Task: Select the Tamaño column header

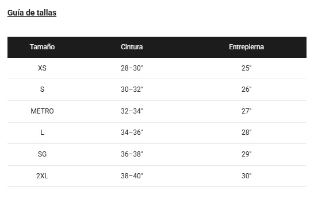Action: click(42, 47)
